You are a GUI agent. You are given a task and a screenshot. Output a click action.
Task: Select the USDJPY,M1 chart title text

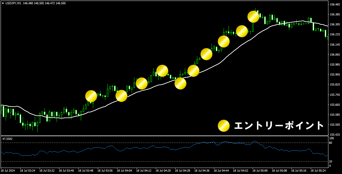click(x=13, y=3)
